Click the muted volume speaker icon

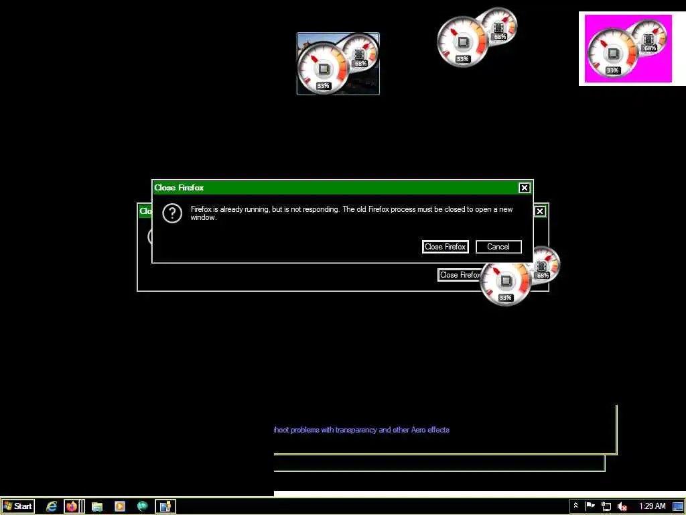[x=622, y=507]
